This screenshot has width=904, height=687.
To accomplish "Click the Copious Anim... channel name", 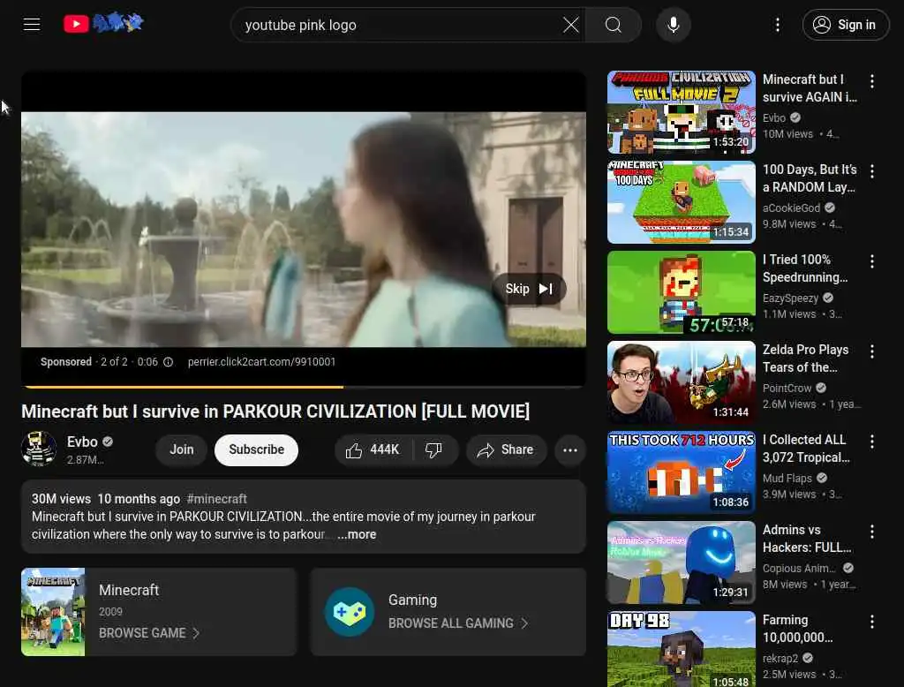I will [x=798, y=568].
